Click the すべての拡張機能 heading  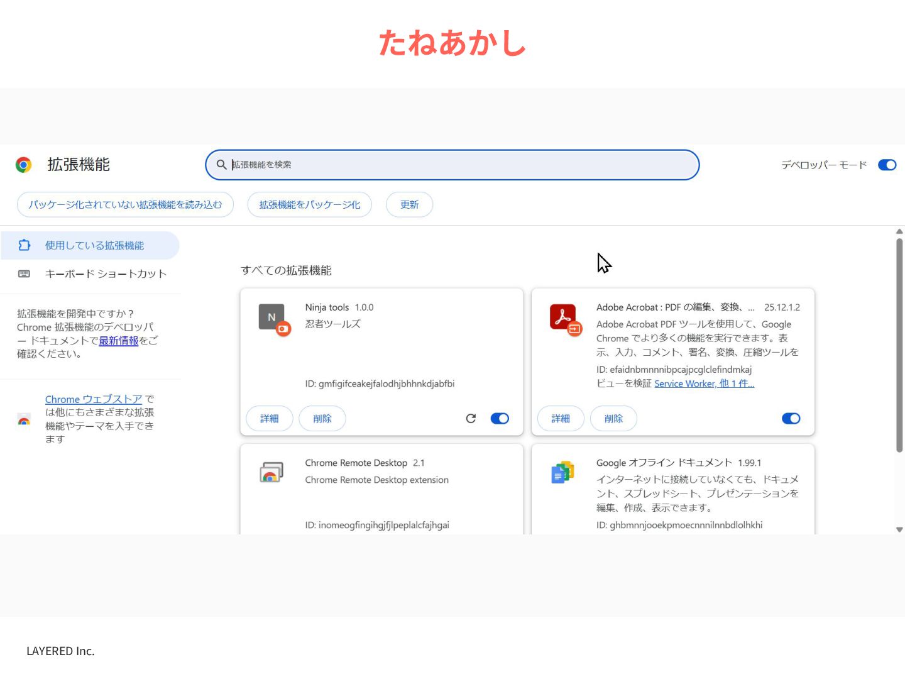click(x=286, y=270)
